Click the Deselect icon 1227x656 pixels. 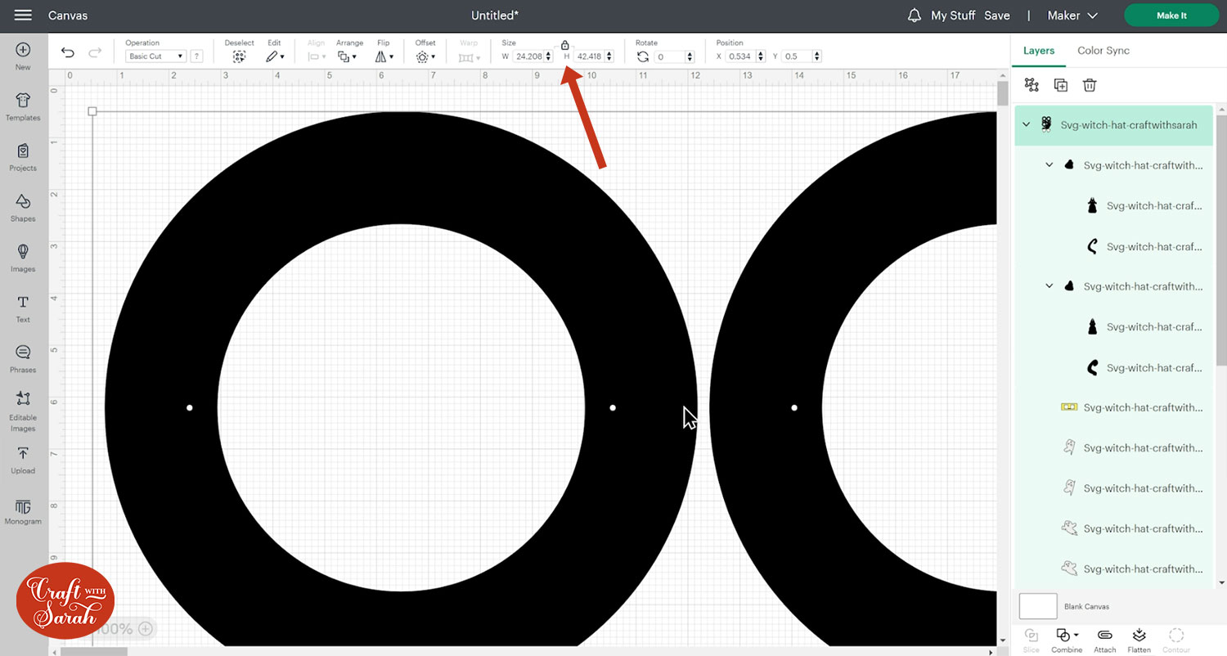pos(239,56)
